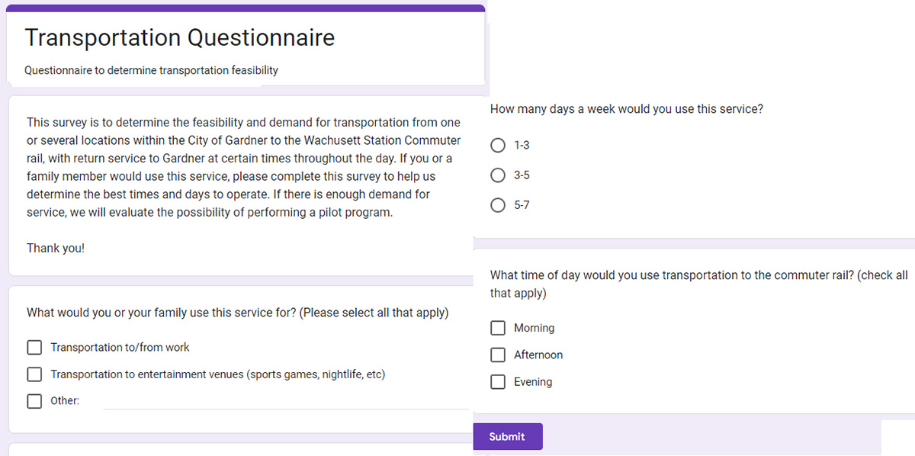This screenshot has width=915, height=456.
Task: Tick the Afternoon checkbox
Action: pyautogui.click(x=498, y=355)
